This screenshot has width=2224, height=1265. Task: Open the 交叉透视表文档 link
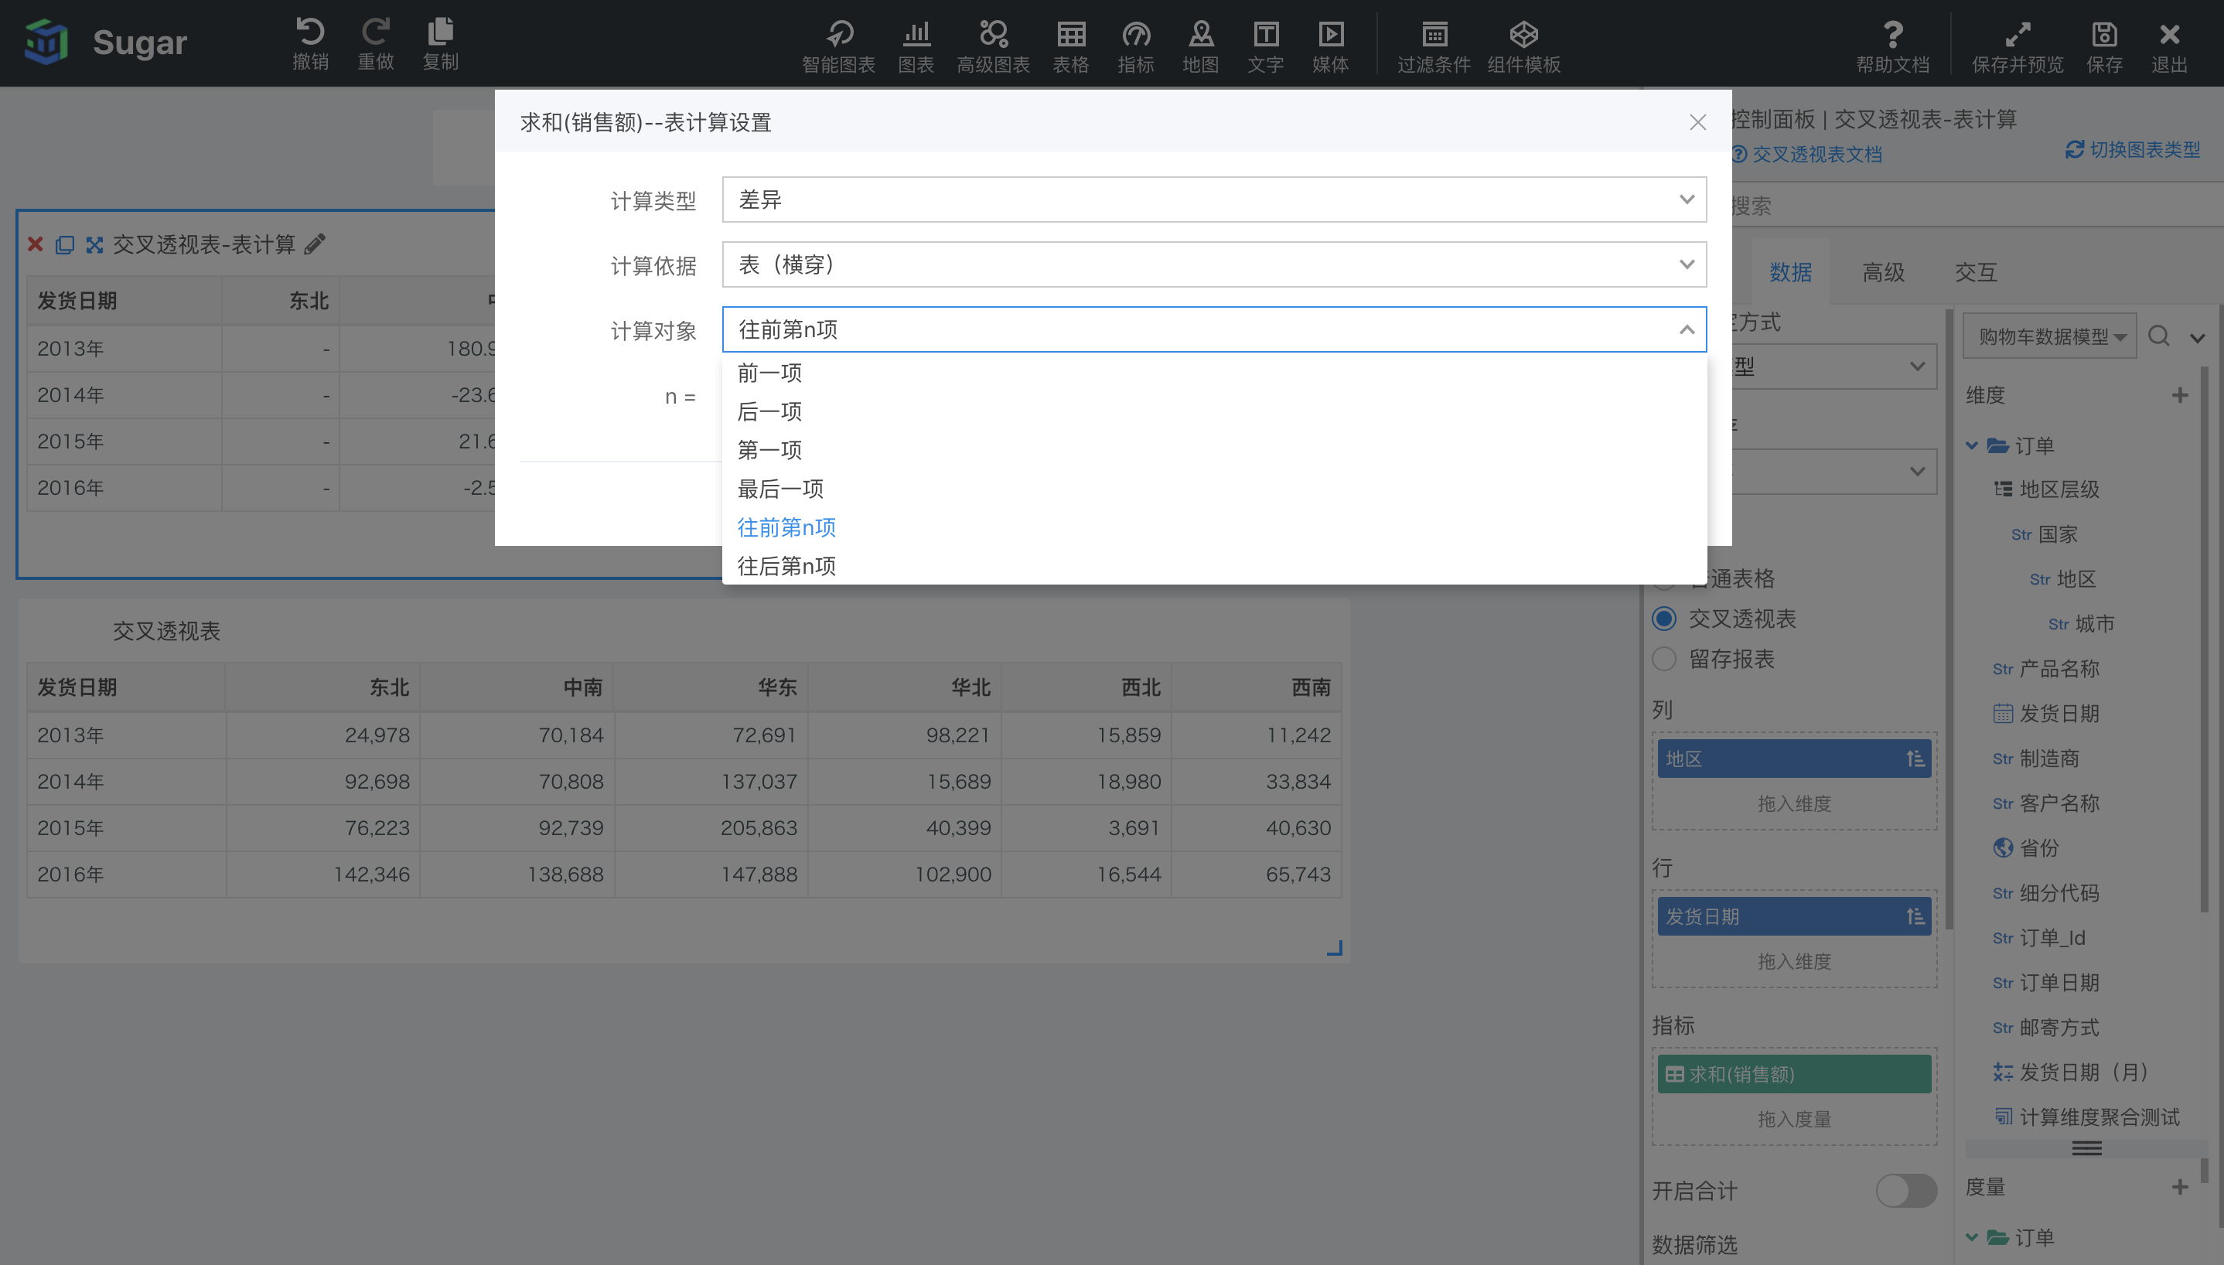click(1816, 154)
